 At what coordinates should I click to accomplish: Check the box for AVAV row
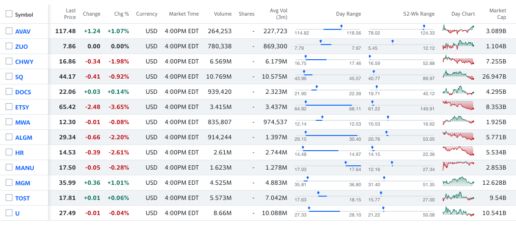coord(9,31)
